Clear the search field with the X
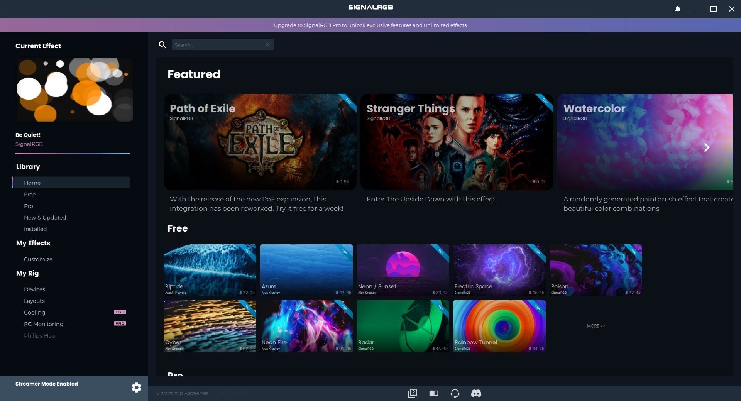 267,45
